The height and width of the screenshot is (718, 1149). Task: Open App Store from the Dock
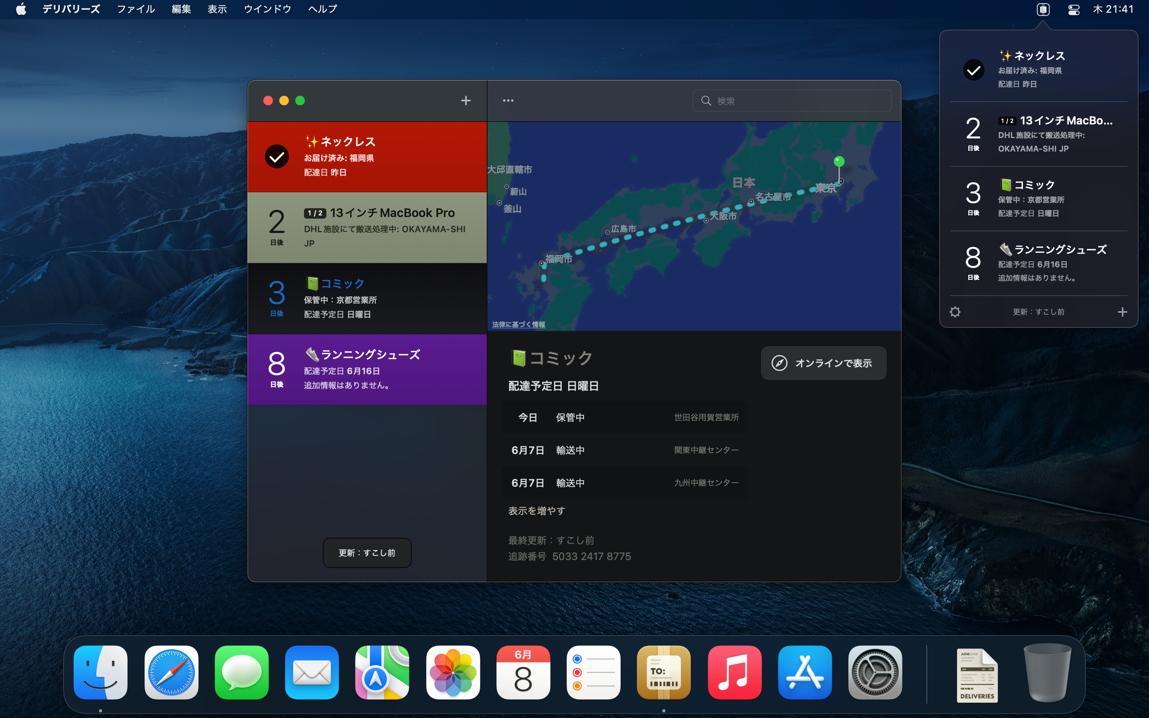click(805, 673)
